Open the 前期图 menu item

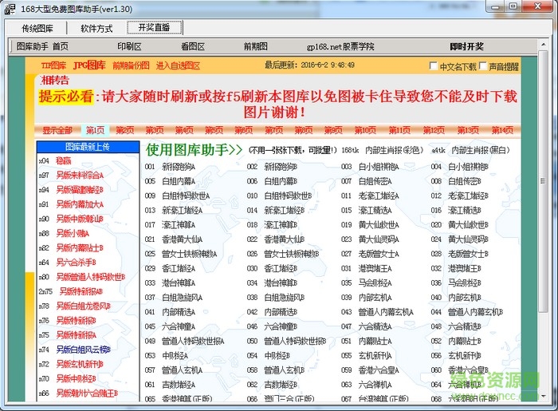pos(256,46)
